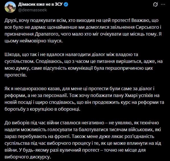Open profile via name "Дімасик вже не в ЗСУ"
The image size is (170, 161).
pyautogui.click(x=40, y=4)
